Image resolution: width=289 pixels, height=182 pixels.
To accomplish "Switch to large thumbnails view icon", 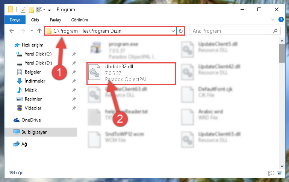I will tap(280, 173).
